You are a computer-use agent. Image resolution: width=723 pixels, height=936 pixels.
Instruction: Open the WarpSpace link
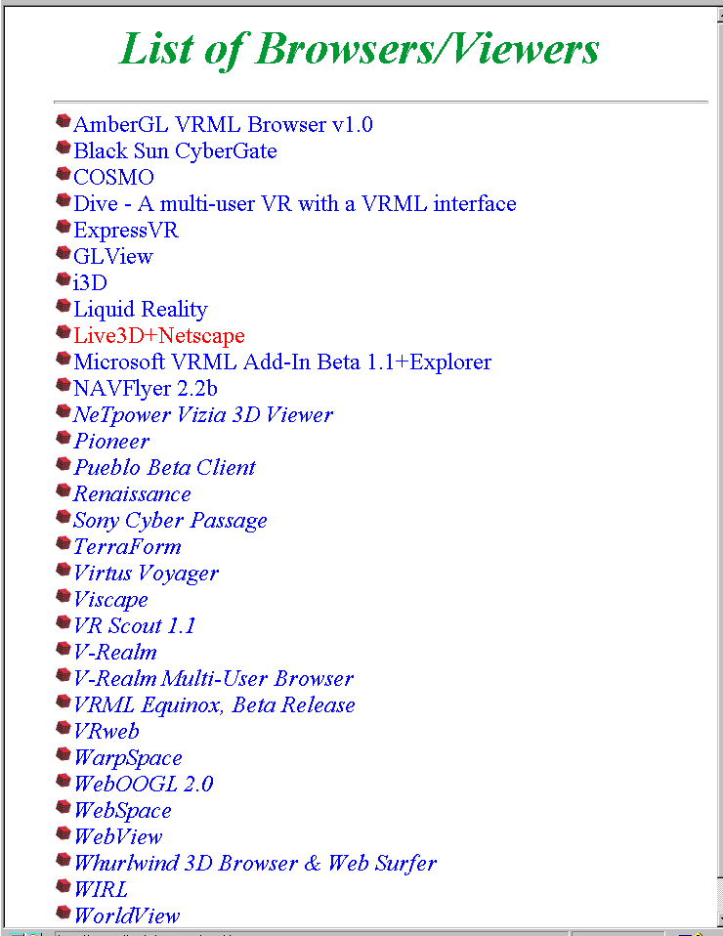pos(128,758)
